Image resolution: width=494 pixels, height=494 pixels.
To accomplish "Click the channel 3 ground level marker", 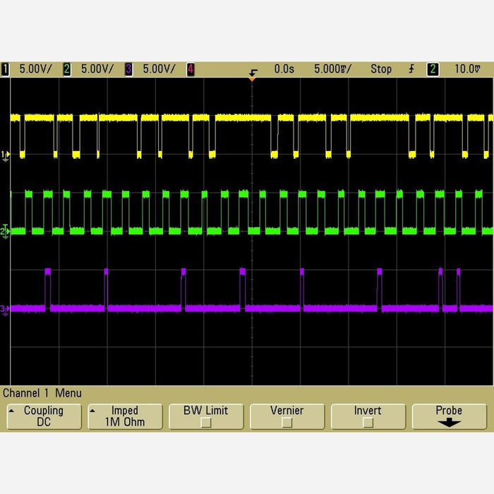I will point(6,308).
